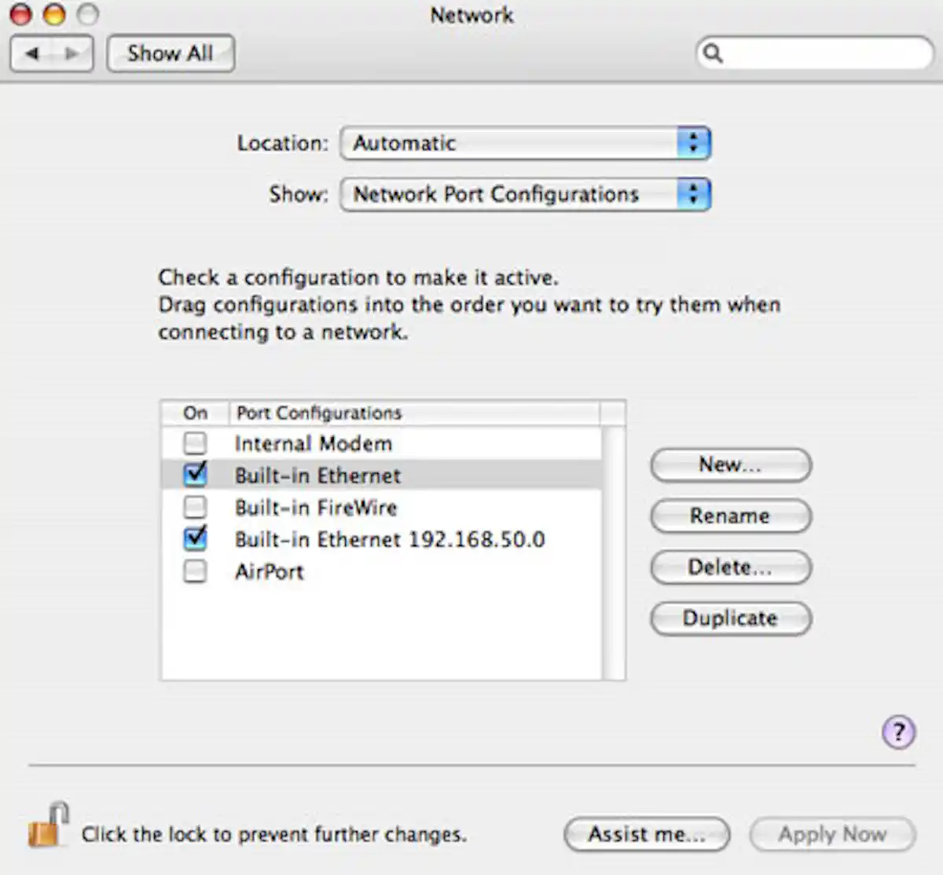
Task: Click the forward navigation arrow
Action: [72, 53]
